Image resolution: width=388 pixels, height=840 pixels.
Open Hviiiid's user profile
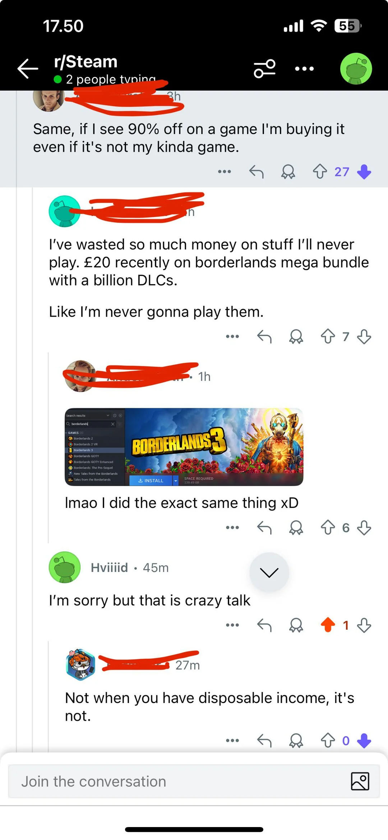pos(109,568)
